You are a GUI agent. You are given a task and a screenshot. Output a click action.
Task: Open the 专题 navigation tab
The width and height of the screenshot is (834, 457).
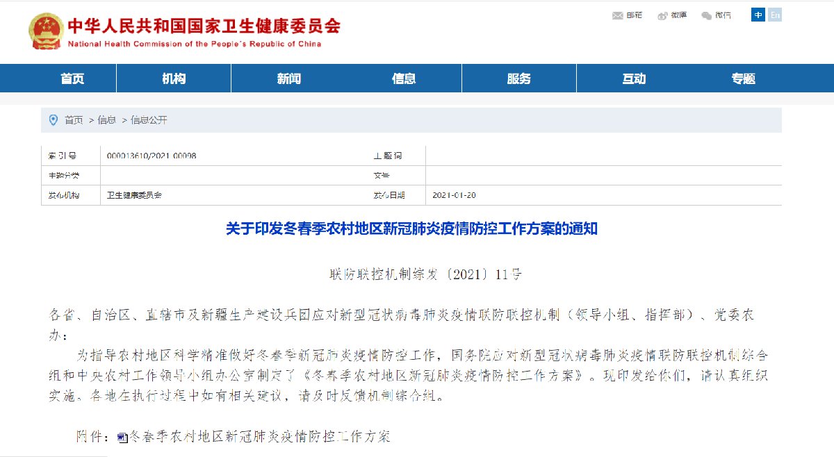point(743,78)
